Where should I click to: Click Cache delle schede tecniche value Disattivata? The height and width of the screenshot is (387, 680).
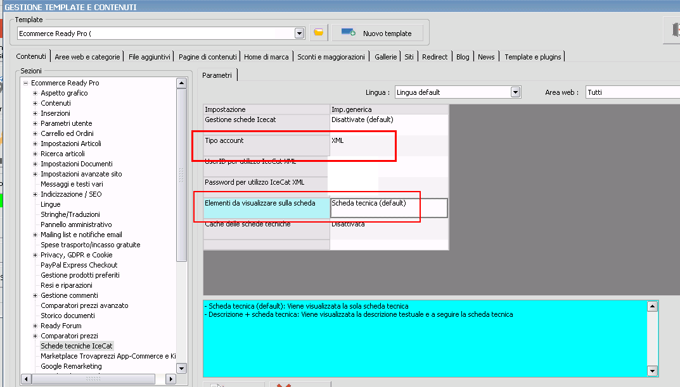388,228
